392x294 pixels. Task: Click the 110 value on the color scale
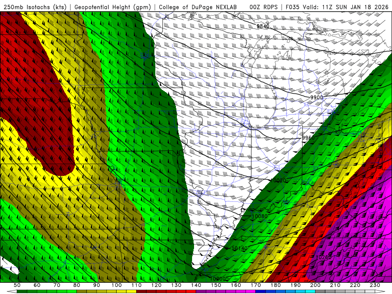coord(137,285)
